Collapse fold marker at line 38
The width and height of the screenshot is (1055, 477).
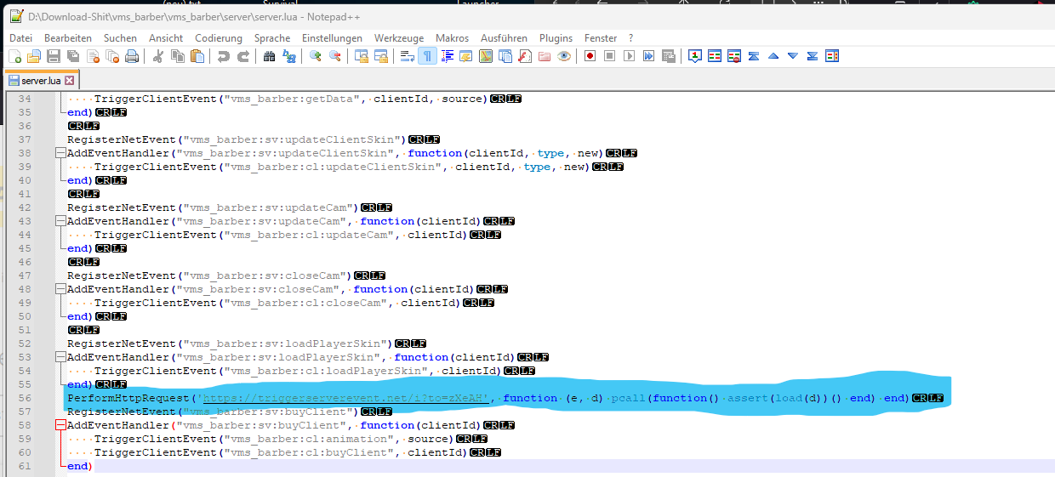(60, 153)
